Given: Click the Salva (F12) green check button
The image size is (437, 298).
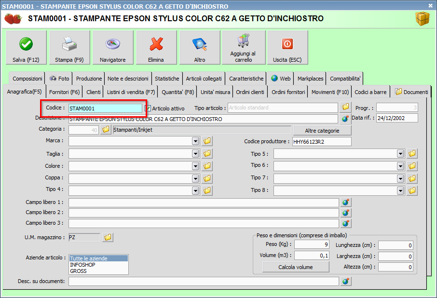Looking at the screenshot, I should (26, 48).
